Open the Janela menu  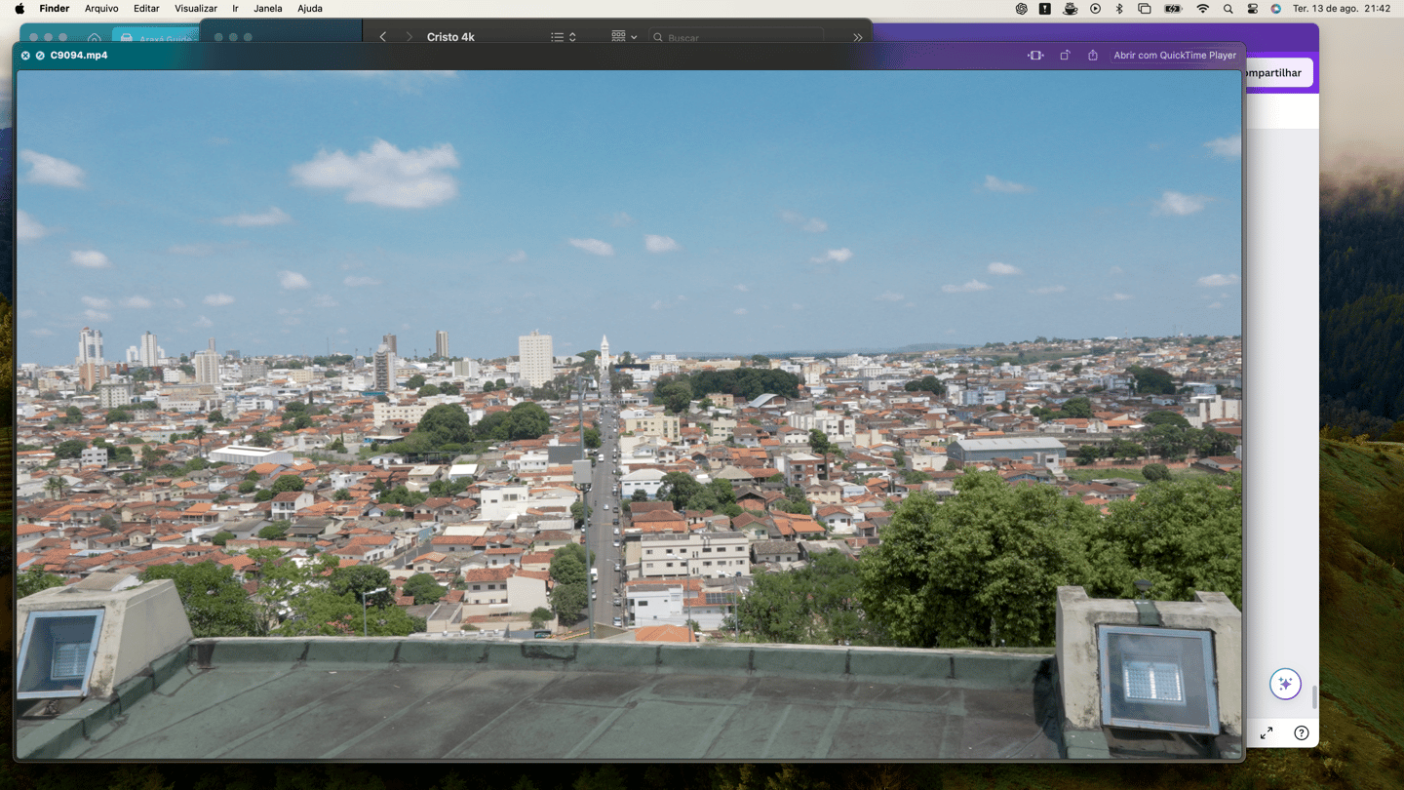pos(268,9)
